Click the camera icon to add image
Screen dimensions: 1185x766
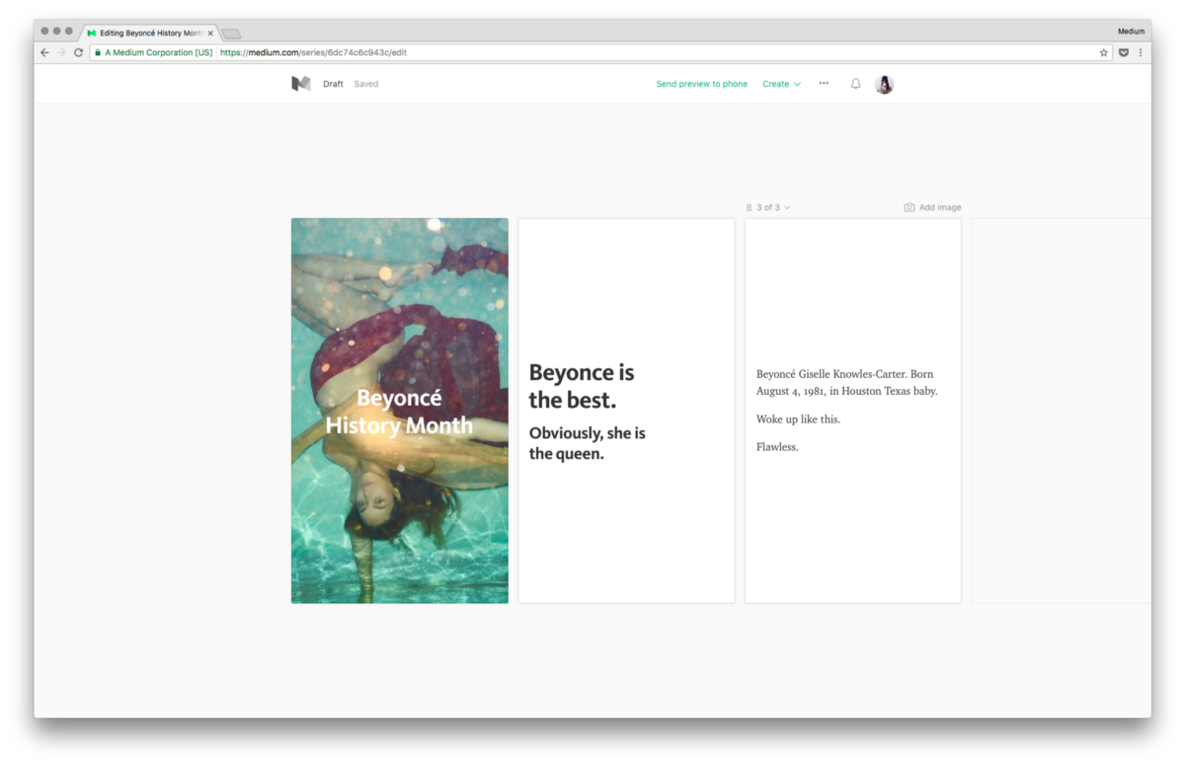pyautogui.click(x=909, y=207)
